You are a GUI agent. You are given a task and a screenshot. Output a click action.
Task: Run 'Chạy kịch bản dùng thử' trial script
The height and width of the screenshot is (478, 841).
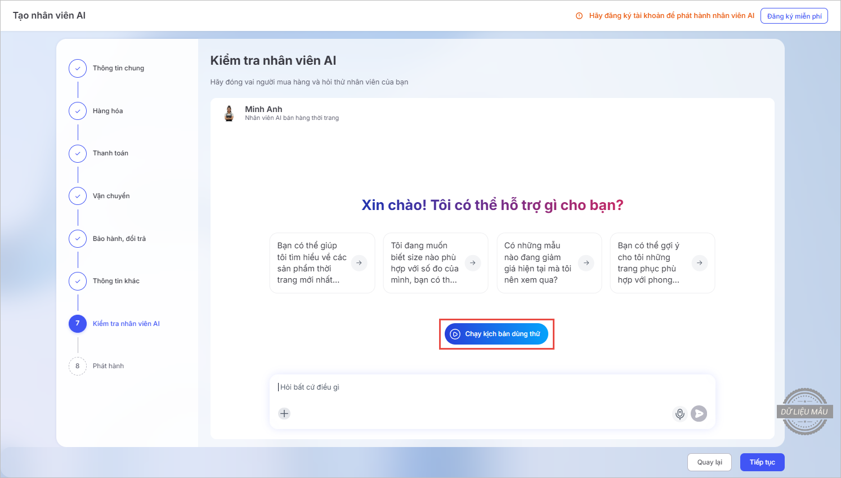pyautogui.click(x=496, y=334)
